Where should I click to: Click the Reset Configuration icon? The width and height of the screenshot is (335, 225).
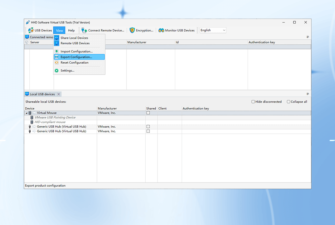click(x=57, y=62)
